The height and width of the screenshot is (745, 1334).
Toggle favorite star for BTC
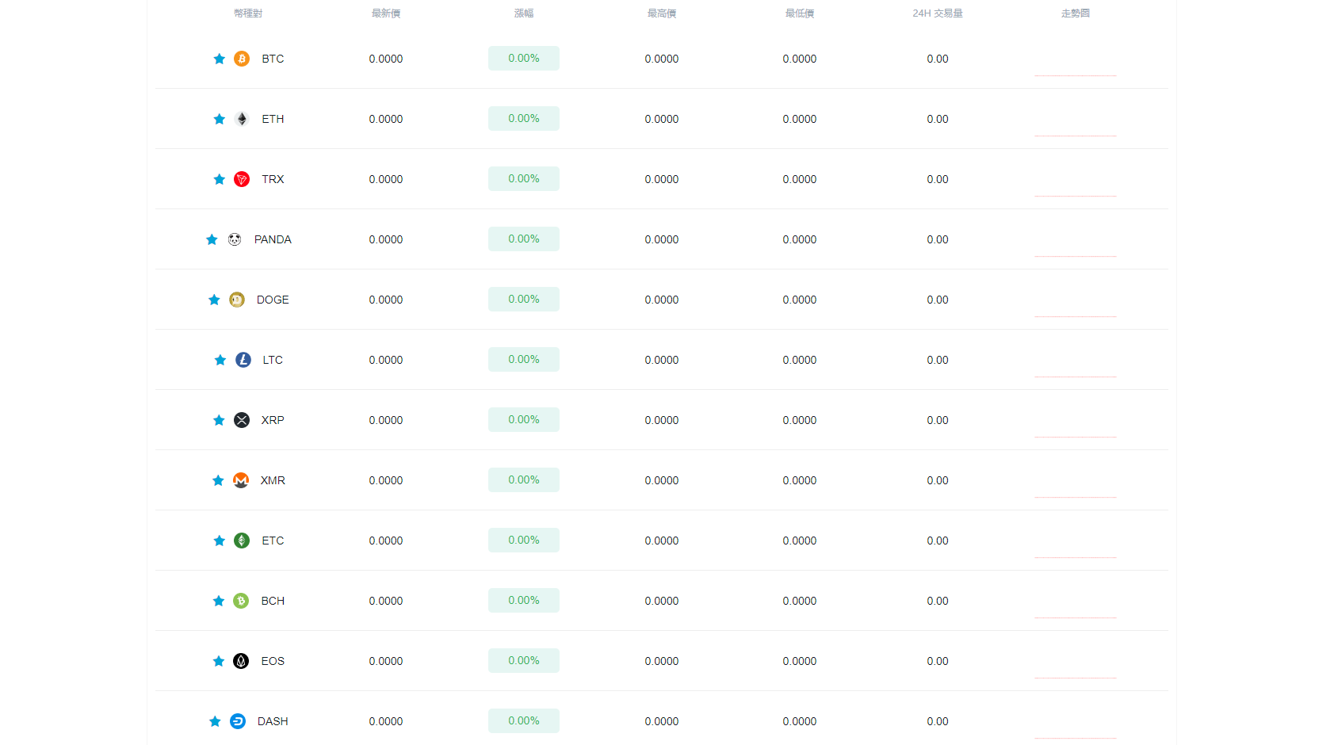[220, 59]
